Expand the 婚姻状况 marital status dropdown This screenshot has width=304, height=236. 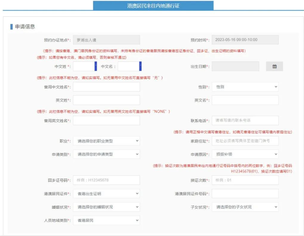(106, 207)
